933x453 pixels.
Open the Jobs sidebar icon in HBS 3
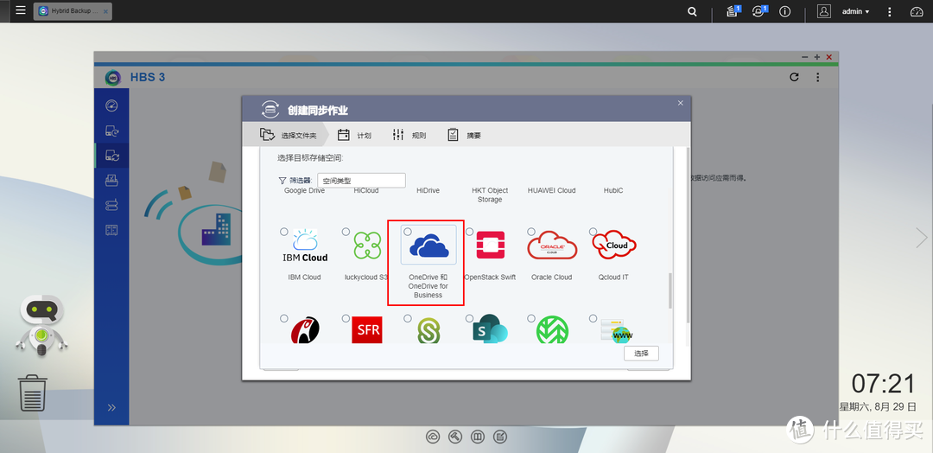[x=111, y=180]
